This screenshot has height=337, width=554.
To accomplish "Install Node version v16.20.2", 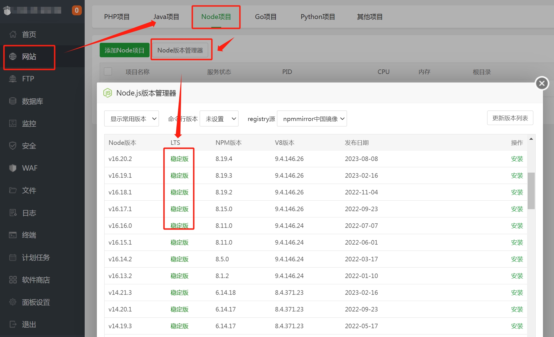I will pos(517,159).
